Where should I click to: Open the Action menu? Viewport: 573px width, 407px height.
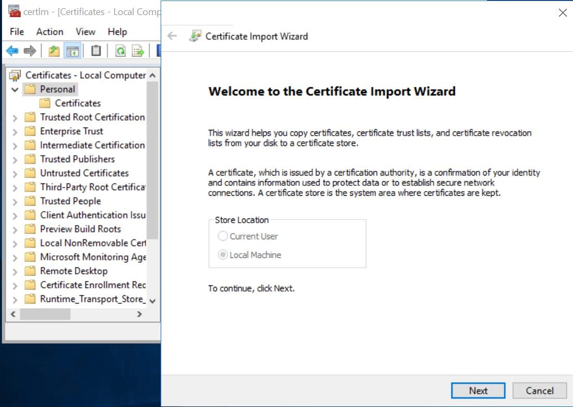pyautogui.click(x=50, y=32)
